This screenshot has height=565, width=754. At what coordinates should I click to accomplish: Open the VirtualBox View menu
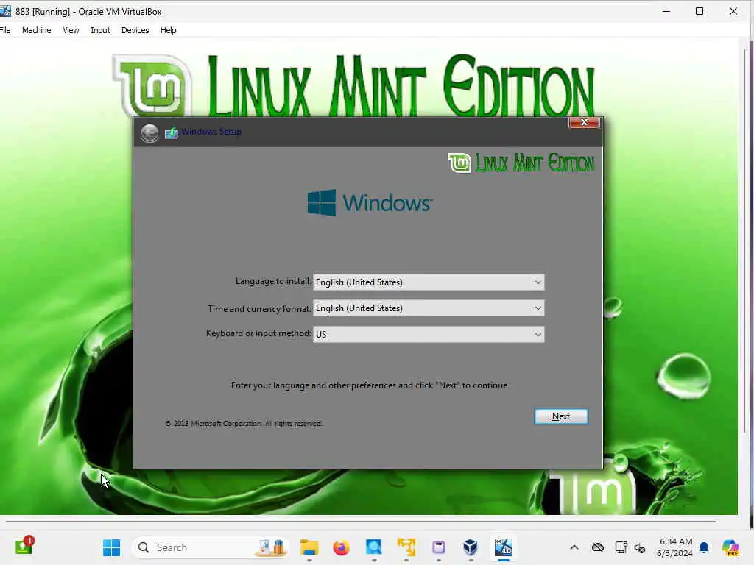[x=71, y=29]
